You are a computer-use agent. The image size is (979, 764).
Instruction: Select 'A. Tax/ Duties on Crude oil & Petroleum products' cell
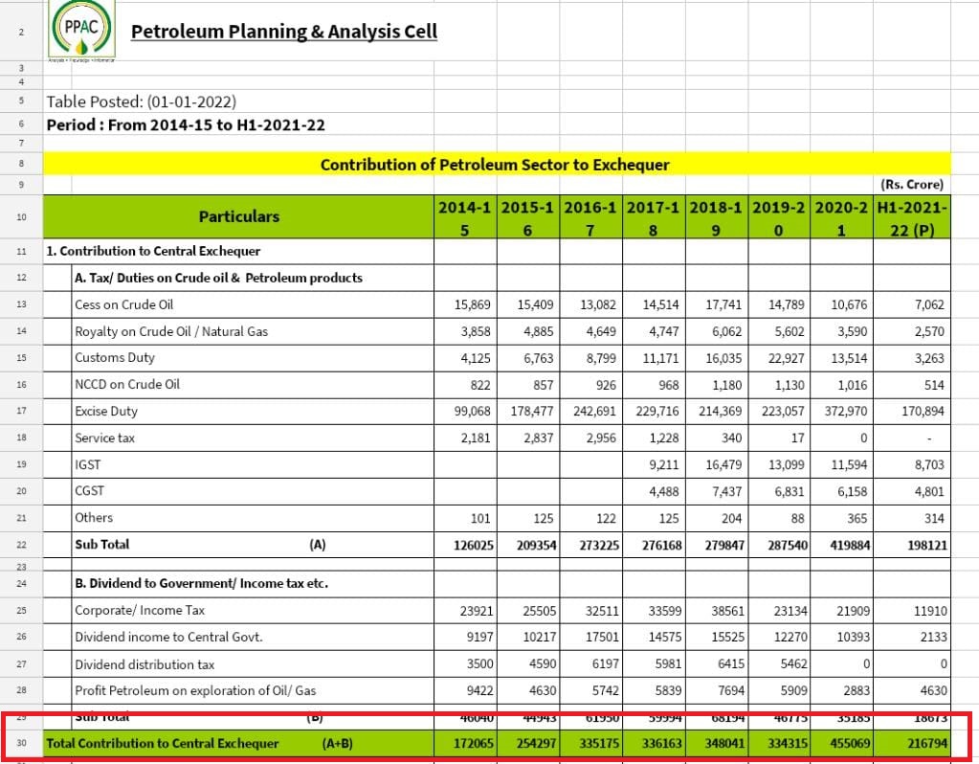(253, 278)
